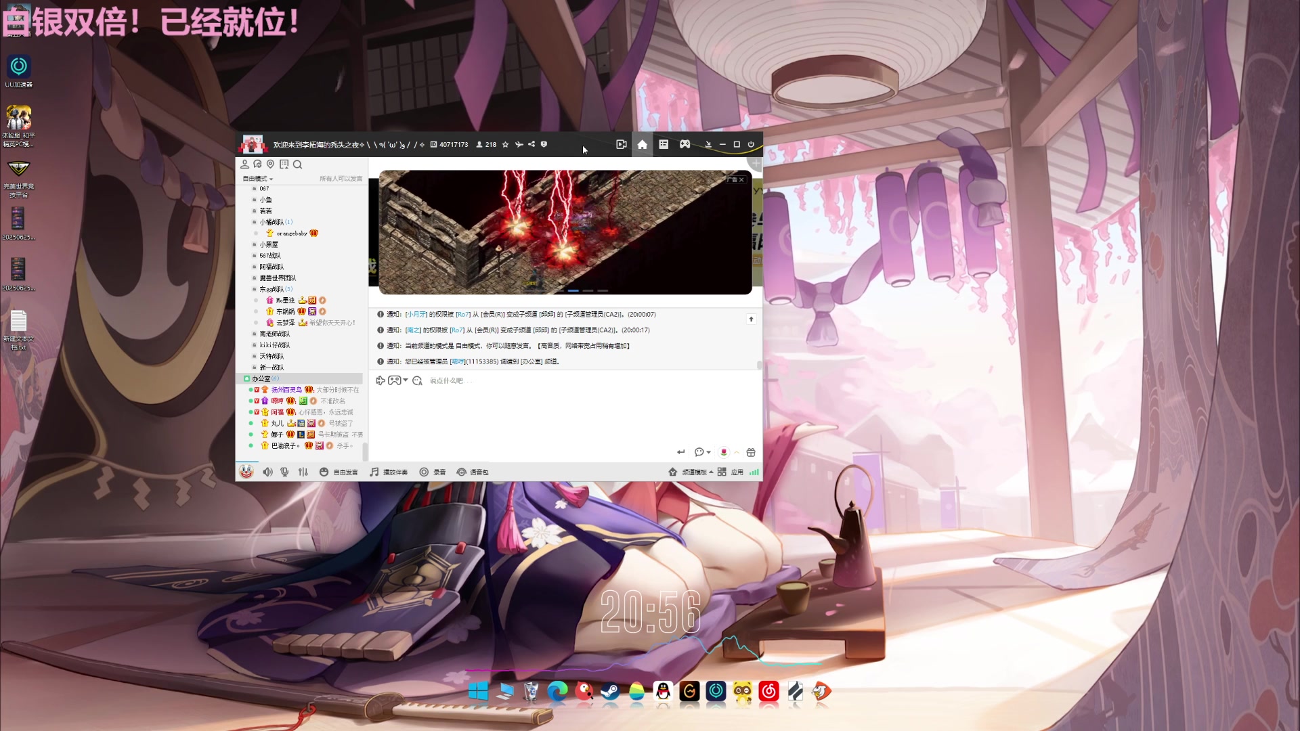Open the channel notice board icon

(284, 164)
